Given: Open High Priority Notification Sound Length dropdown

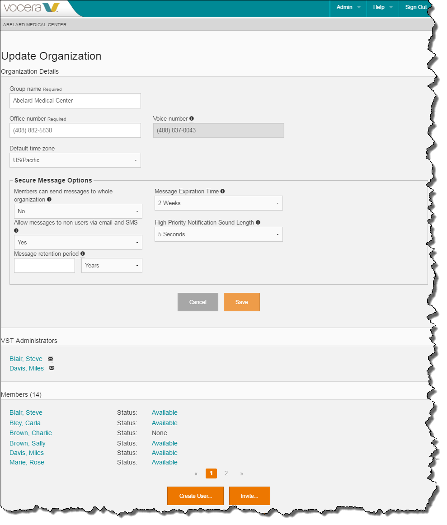Looking at the screenshot, I should tap(218, 234).
